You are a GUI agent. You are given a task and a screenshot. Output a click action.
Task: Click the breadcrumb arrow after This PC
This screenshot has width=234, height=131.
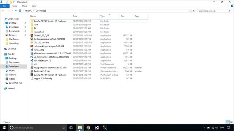pyautogui.click(x=34, y=11)
